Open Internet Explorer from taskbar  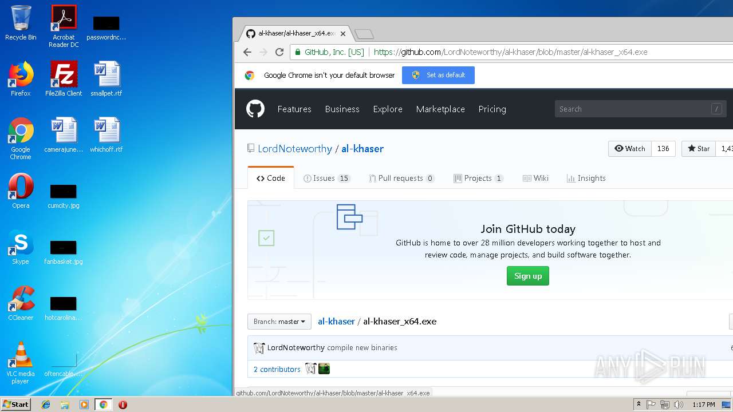[46, 405]
